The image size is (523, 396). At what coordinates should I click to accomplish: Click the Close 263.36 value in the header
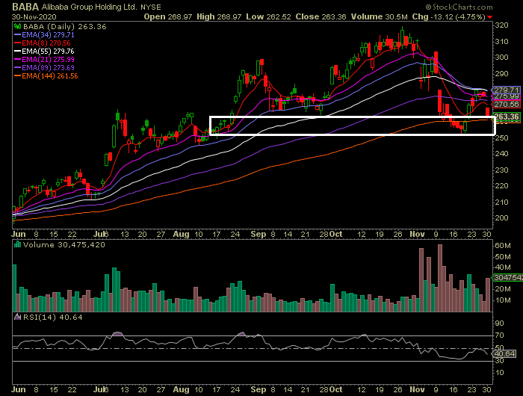click(x=321, y=16)
